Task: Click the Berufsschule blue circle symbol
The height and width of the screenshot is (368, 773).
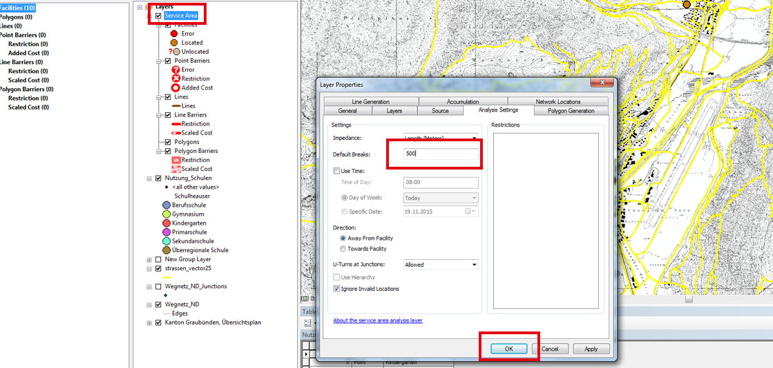Action: (x=166, y=205)
